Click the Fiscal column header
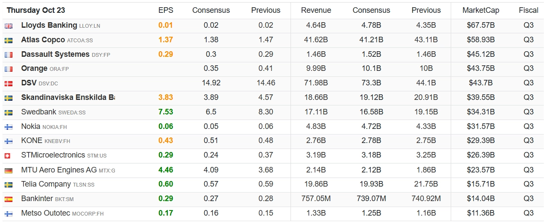 tap(528, 10)
